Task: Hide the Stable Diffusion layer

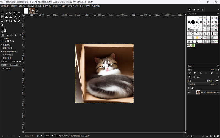Action: click(x=189, y=92)
